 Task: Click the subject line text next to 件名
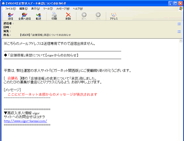[x=45, y=35]
